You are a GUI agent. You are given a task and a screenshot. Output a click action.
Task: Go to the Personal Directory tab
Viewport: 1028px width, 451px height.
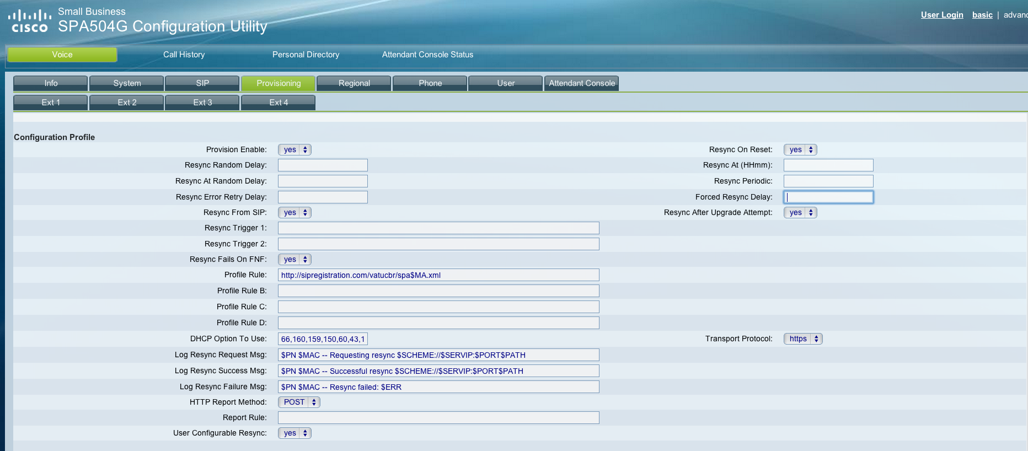click(x=306, y=55)
